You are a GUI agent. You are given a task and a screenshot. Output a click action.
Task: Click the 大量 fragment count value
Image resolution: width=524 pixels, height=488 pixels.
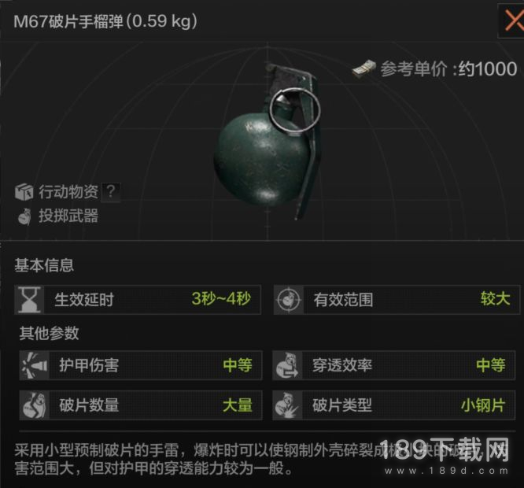click(x=238, y=405)
